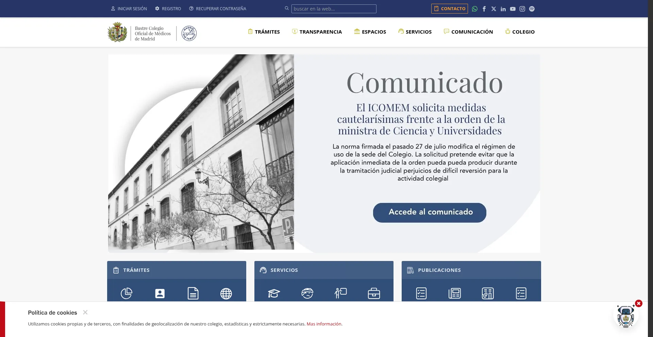This screenshot has width=653, height=337.
Task: Focus the buscar en la web search field
Action: (x=334, y=9)
